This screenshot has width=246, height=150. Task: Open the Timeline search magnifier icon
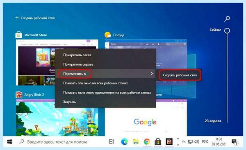click(x=227, y=19)
